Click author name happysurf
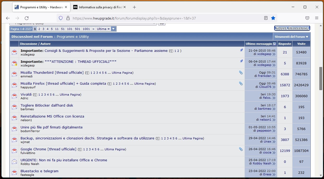This screenshot has height=179, width=324. (x=28, y=87)
